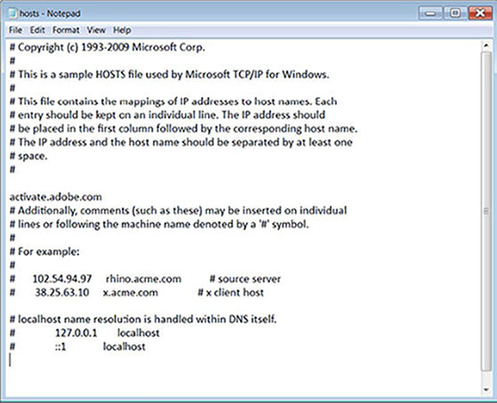Click 'The IP address and the host name' line
Screen dimensions: 497x403
click(181, 142)
